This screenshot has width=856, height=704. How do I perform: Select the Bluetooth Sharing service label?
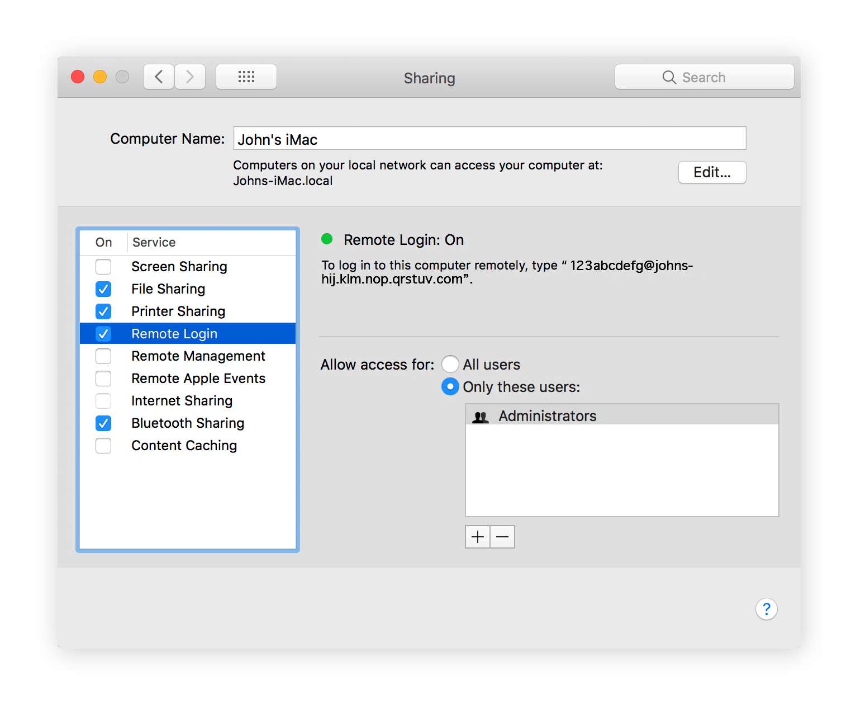pos(188,423)
